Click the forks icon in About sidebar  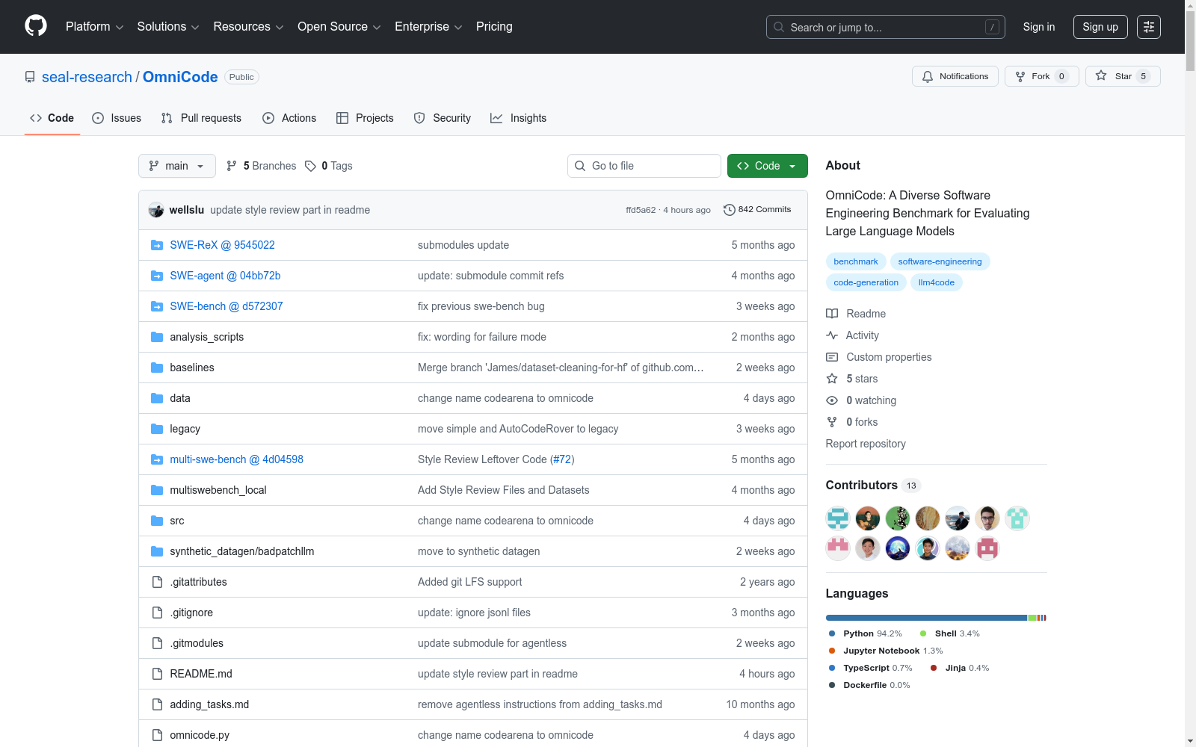(x=832, y=422)
